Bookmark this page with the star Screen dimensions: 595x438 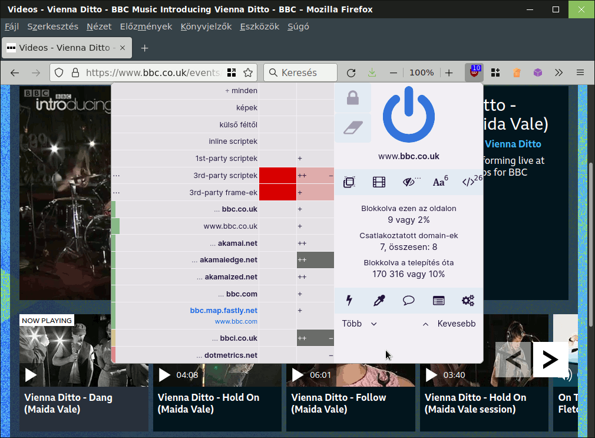point(248,73)
